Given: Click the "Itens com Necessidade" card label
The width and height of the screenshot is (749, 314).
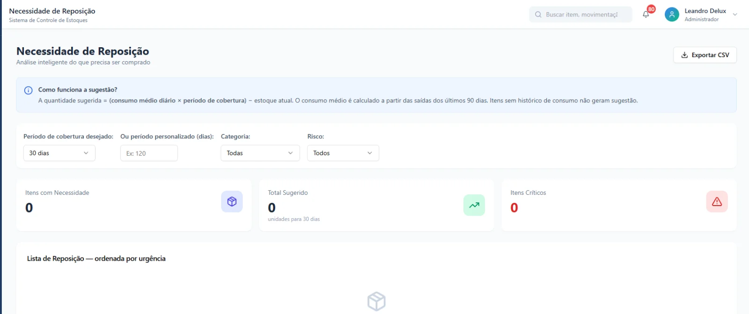Looking at the screenshot, I should click(57, 193).
